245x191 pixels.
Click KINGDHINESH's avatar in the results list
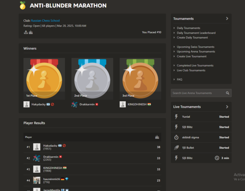(x=37, y=169)
